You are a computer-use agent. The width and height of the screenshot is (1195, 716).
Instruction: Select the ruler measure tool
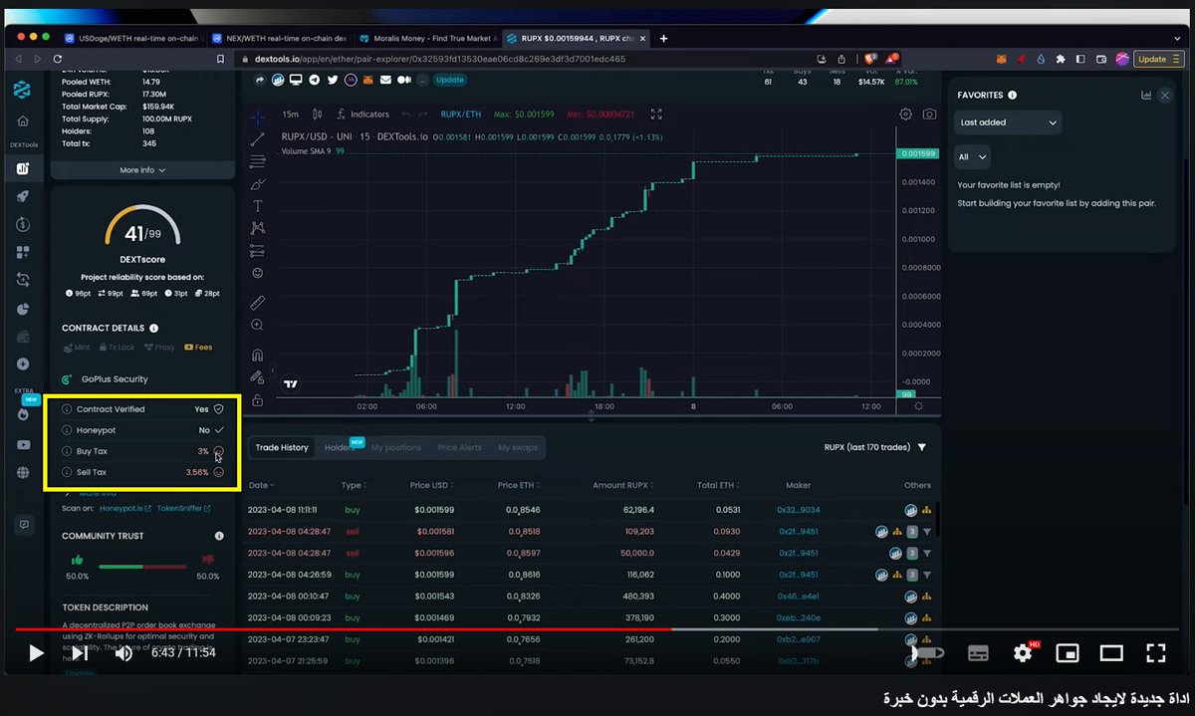(257, 302)
